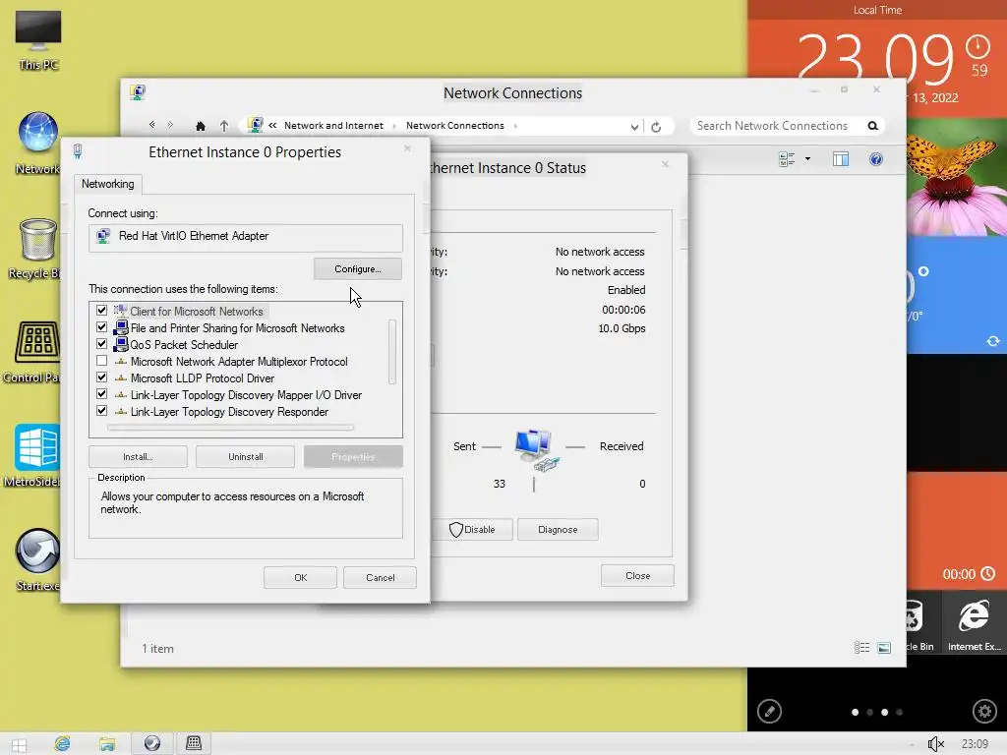Refresh the Network Connections view

tap(656, 127)
